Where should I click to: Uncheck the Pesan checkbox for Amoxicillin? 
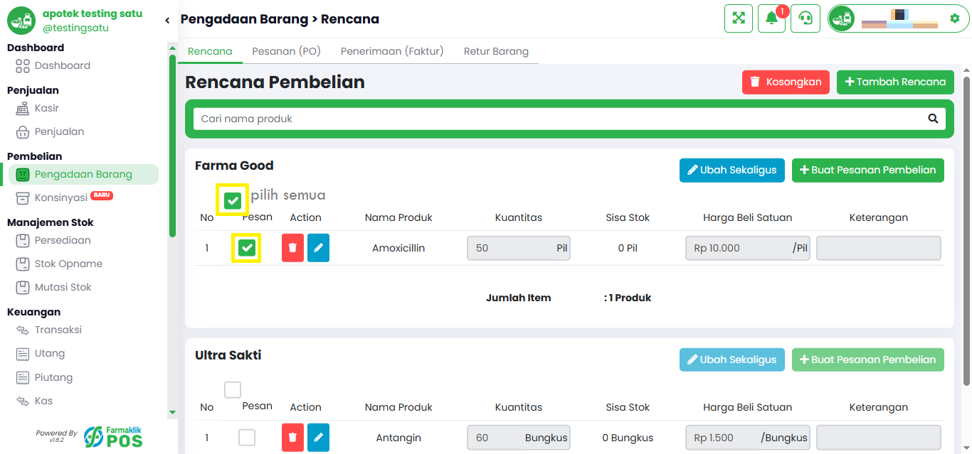click(247, 247)
